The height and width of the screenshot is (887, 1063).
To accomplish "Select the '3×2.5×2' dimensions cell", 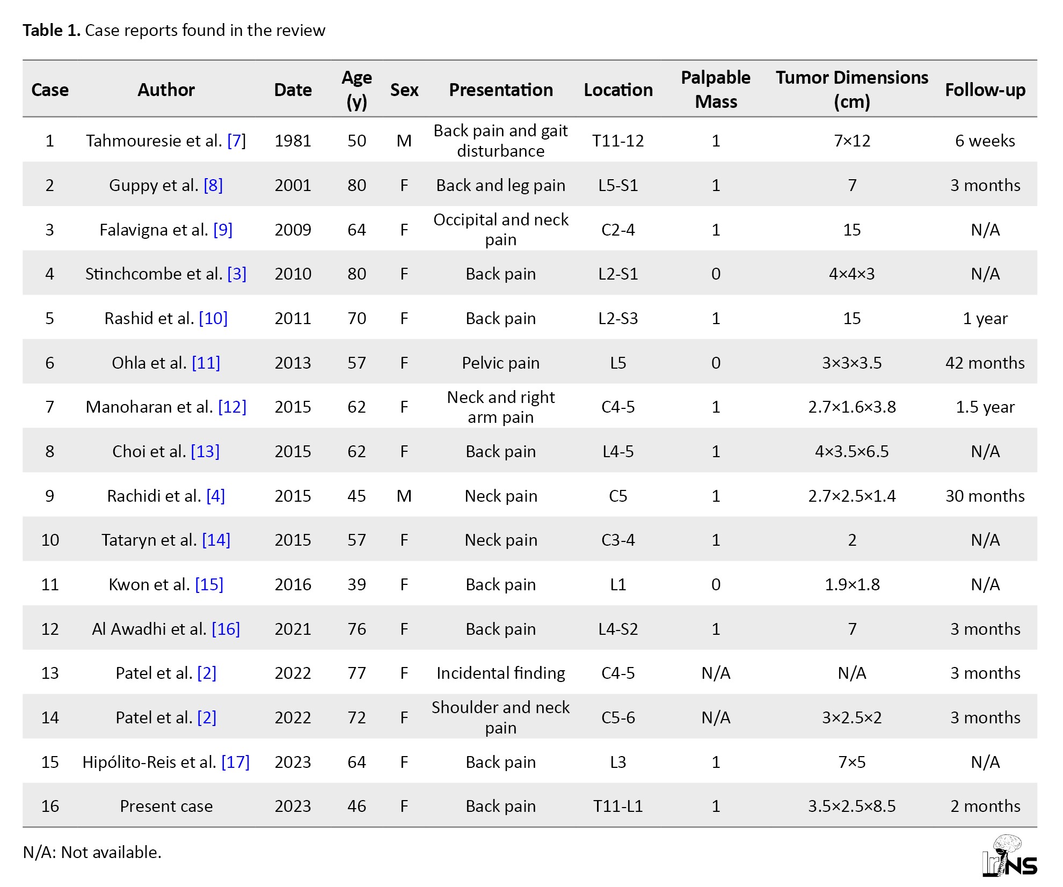I will click(852, 717).
